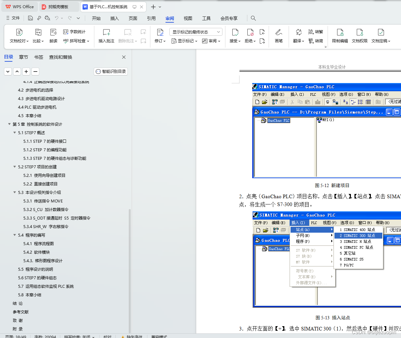401x338 pixels.
Task: Switch to the 开始 ribbon tab
Action: [x=96, y=18]
